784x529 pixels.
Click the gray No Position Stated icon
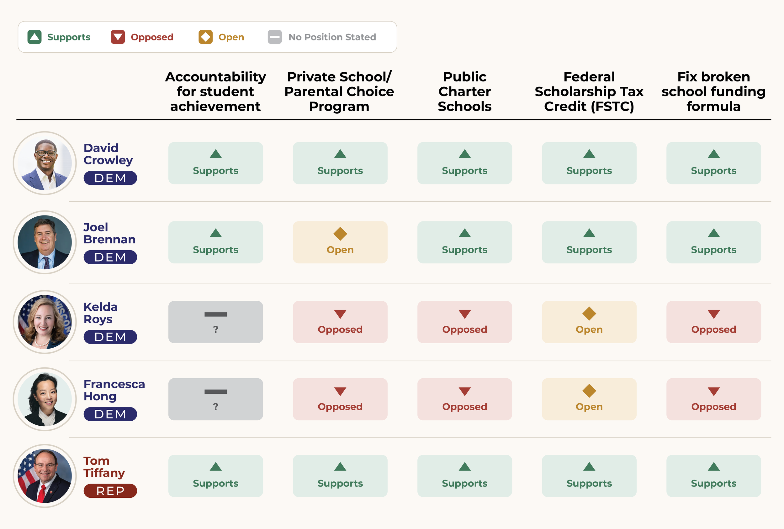pyautogui.click(x=275, y=37)
